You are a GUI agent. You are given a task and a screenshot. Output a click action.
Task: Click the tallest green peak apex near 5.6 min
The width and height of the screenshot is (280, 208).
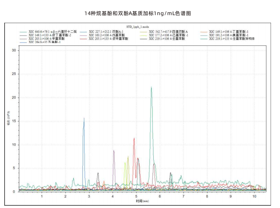(x=151, y=87)
